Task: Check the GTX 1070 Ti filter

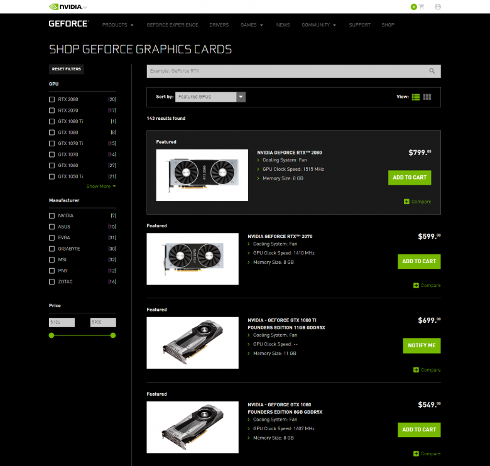Action: click(x=52, y=143)
